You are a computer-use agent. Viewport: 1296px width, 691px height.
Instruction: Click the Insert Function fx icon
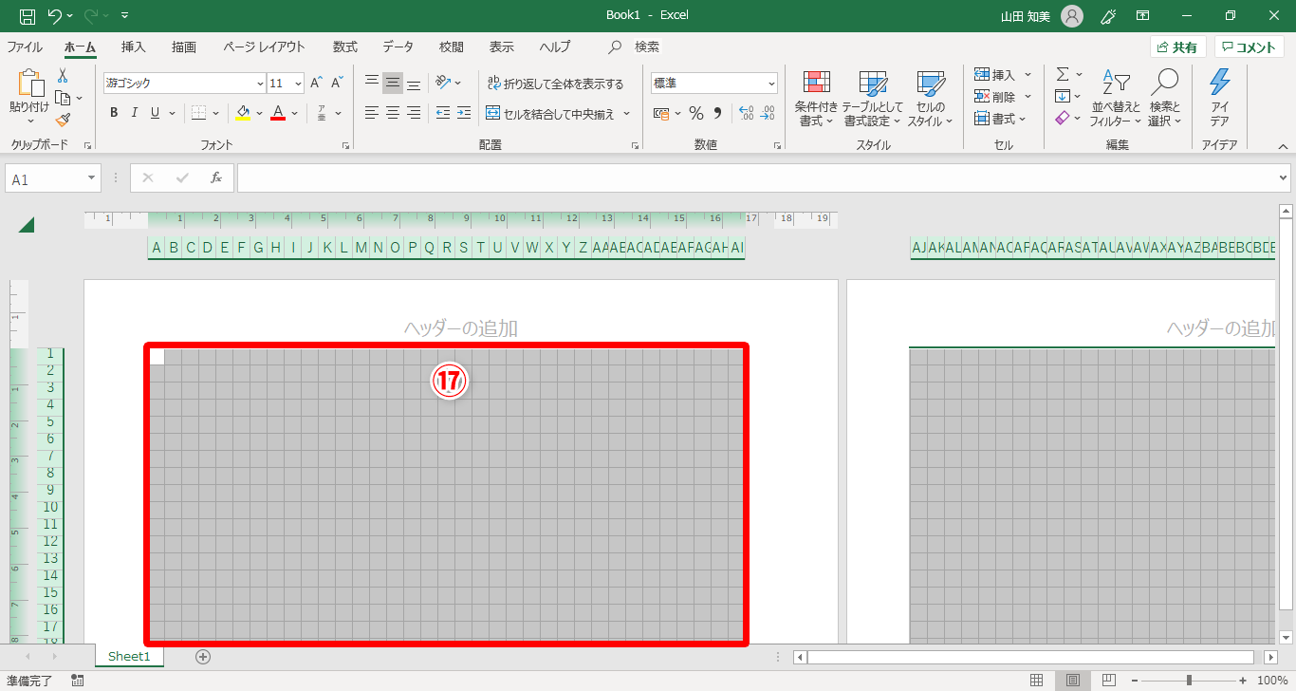pos(216,177)
